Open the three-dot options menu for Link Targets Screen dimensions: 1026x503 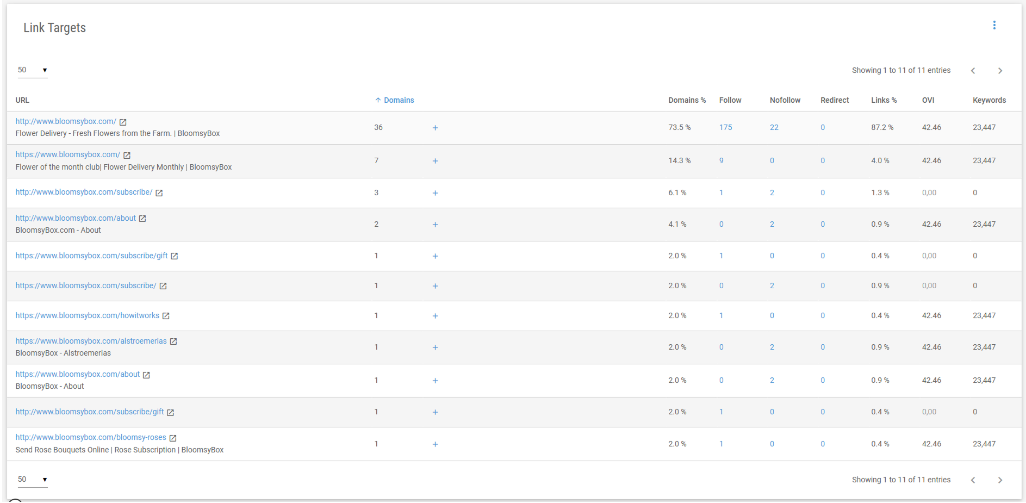(x=994, y=26)
